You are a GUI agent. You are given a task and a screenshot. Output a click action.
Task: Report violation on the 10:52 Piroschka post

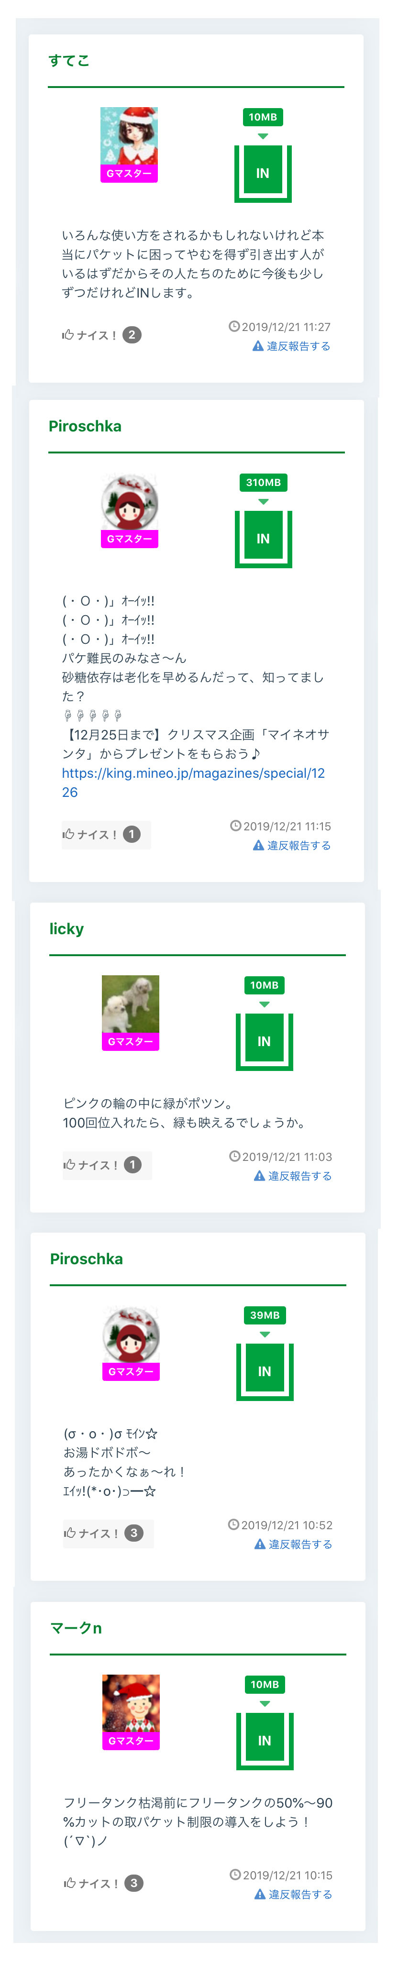tap(294, 1544)
